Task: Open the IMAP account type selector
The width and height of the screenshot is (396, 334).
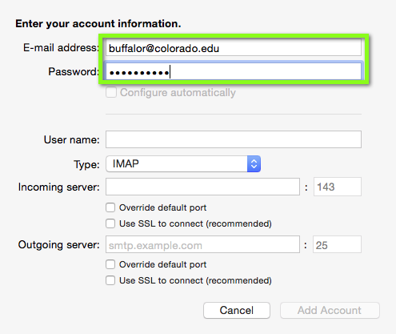Action: coord(183,163)
